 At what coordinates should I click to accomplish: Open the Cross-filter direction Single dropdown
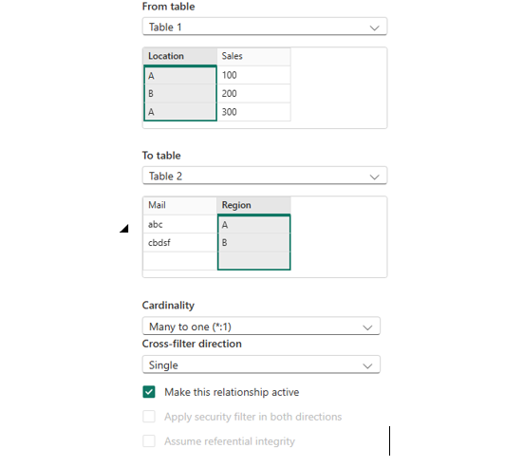[261, 364]
